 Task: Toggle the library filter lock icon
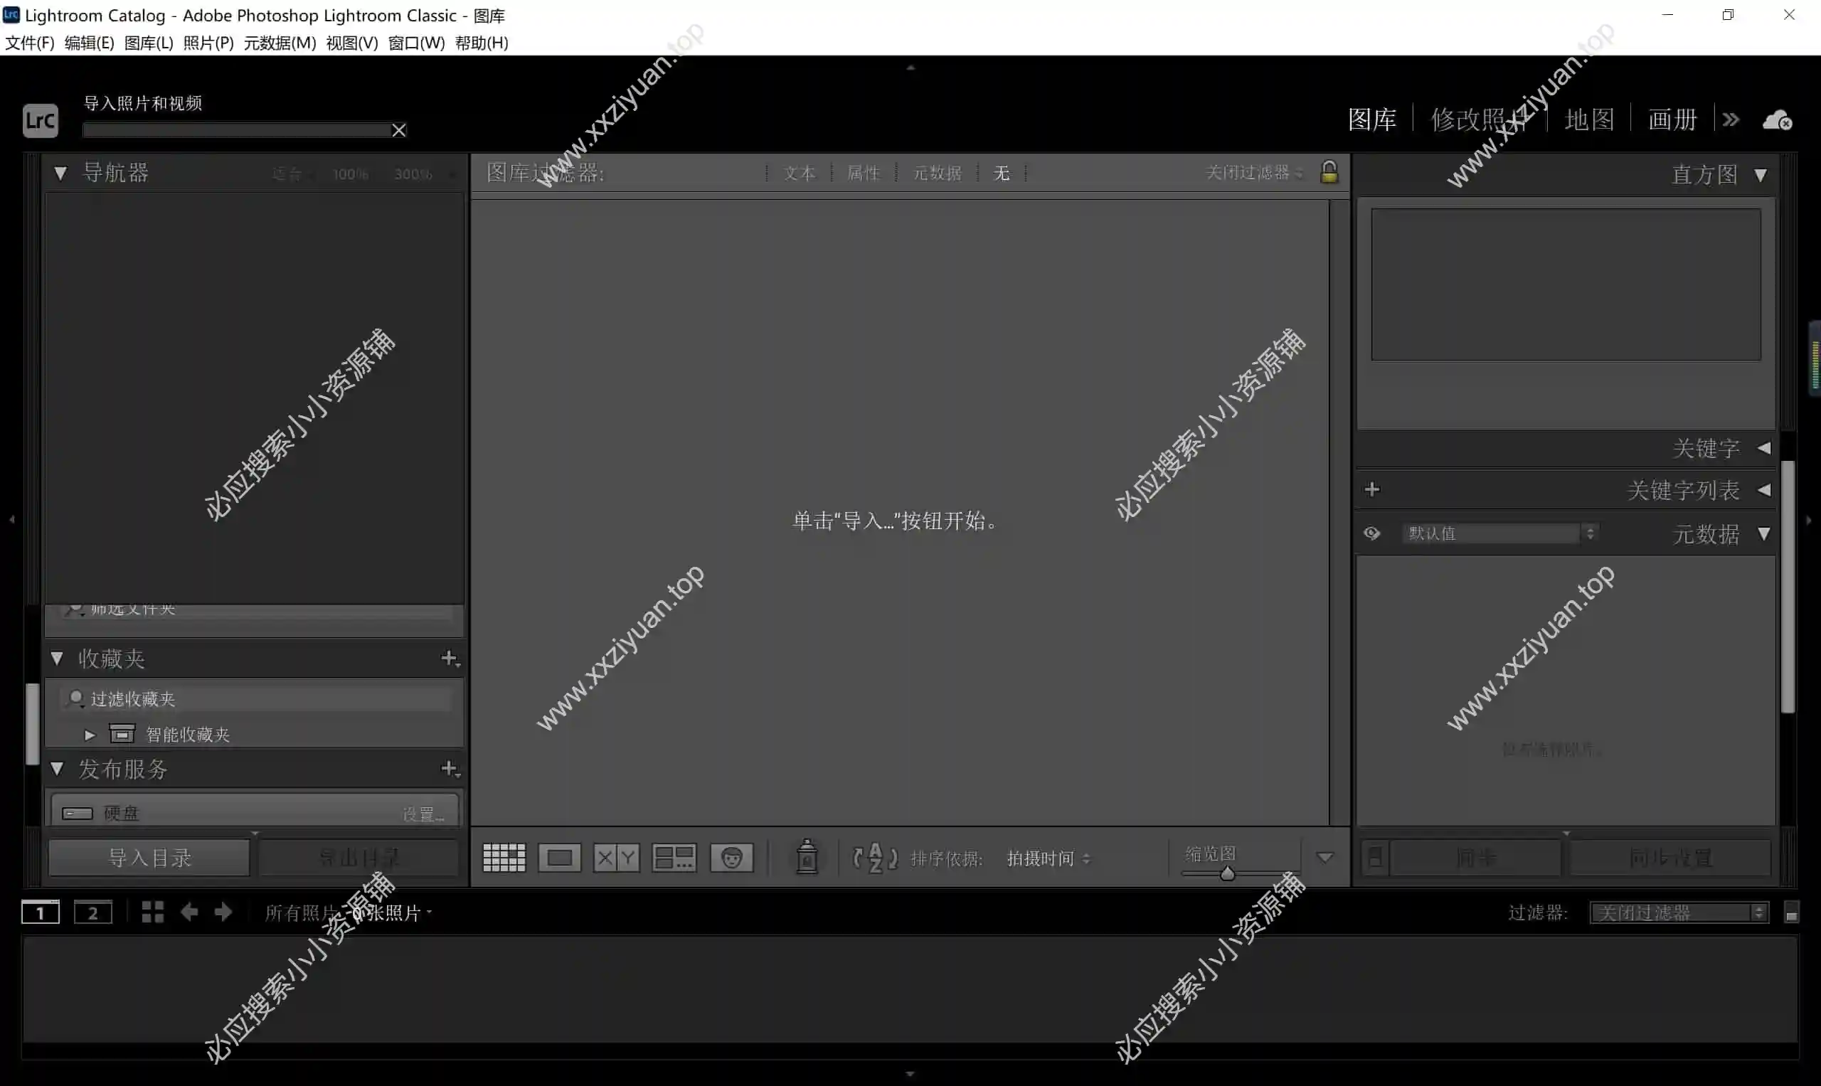pos(1329,172)
